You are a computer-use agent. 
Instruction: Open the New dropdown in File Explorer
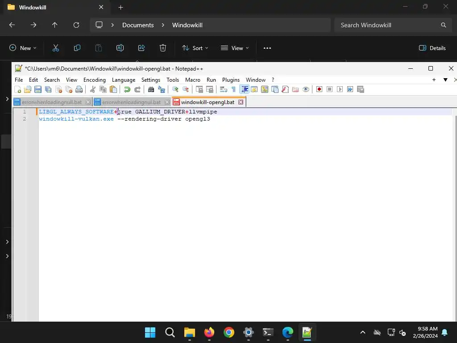pos(23,48)
